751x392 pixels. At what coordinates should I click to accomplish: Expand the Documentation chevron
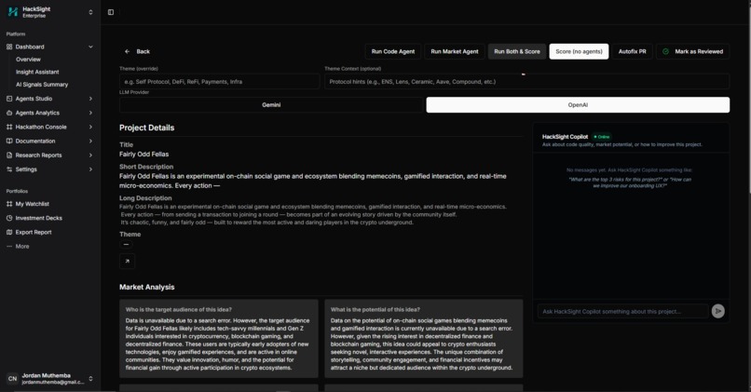pyautogui.click(x=90, y=142)
